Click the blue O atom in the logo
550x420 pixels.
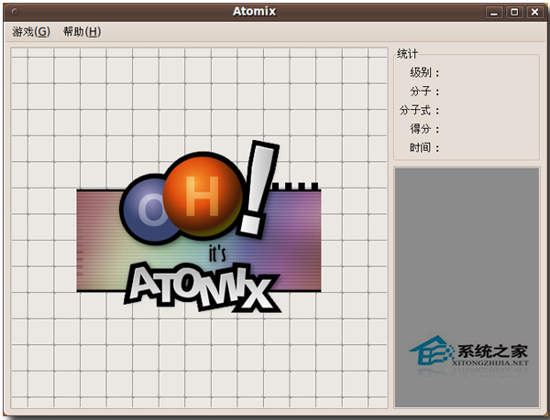[x=146, y=210]
